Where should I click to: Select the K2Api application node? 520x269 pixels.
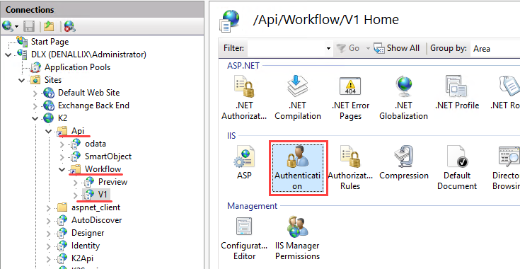tap(82, 258)
